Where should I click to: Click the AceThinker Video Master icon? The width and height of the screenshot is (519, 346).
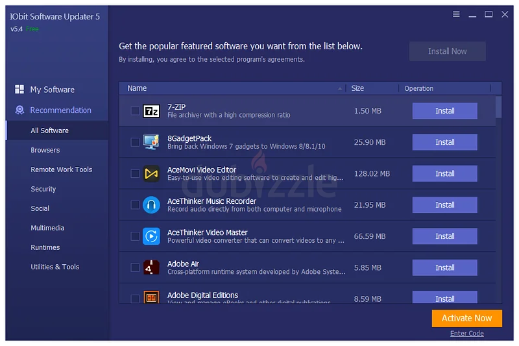point(151,236)
